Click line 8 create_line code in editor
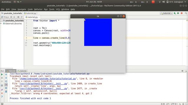The height and width of the screenshot is (105, 188). point(52,38)
